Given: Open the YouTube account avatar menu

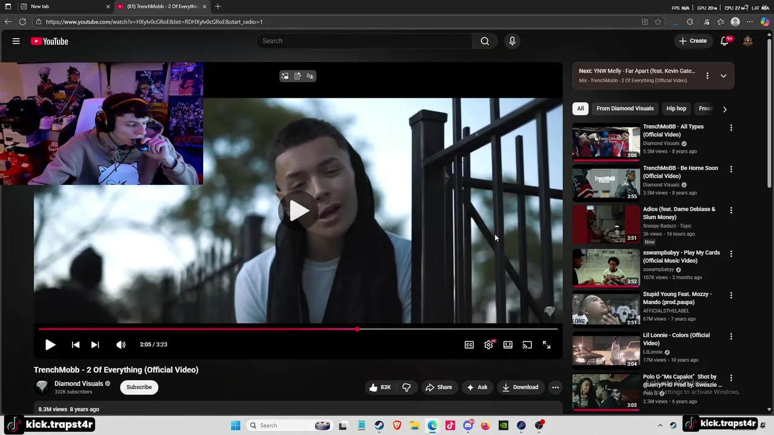Looking at the screenshot, I should [748, 41].
